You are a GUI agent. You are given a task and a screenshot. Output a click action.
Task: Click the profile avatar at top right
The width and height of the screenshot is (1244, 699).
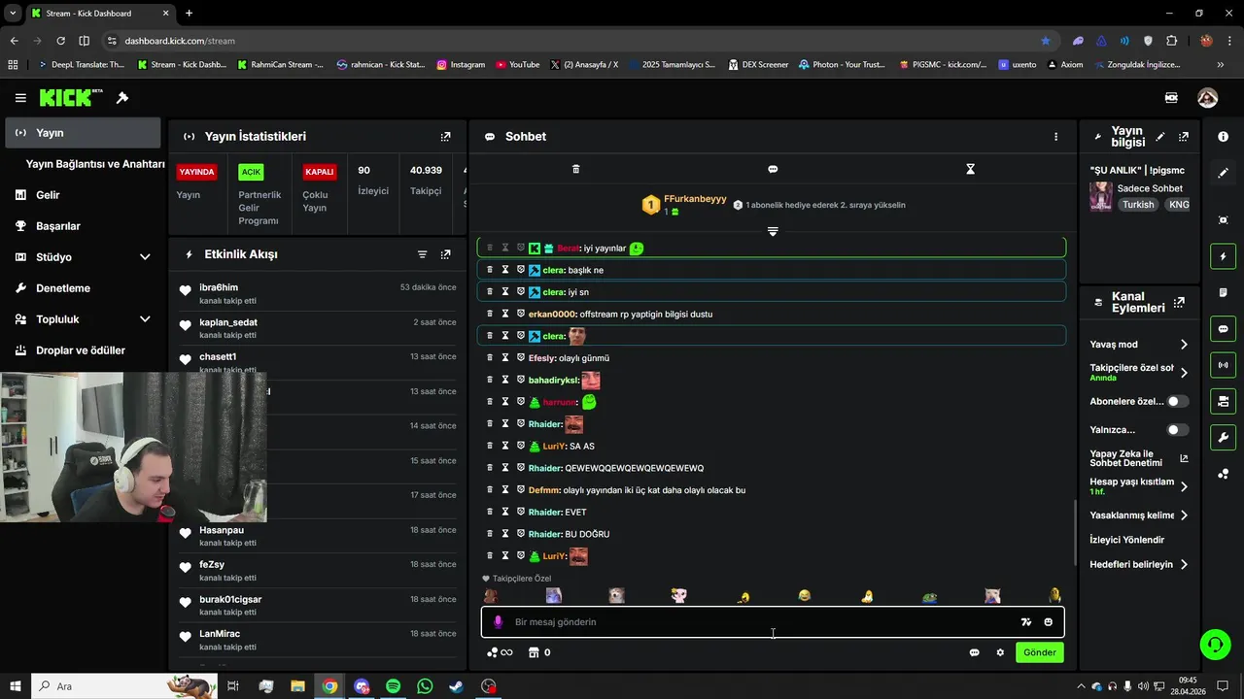tap(1208, 98)
